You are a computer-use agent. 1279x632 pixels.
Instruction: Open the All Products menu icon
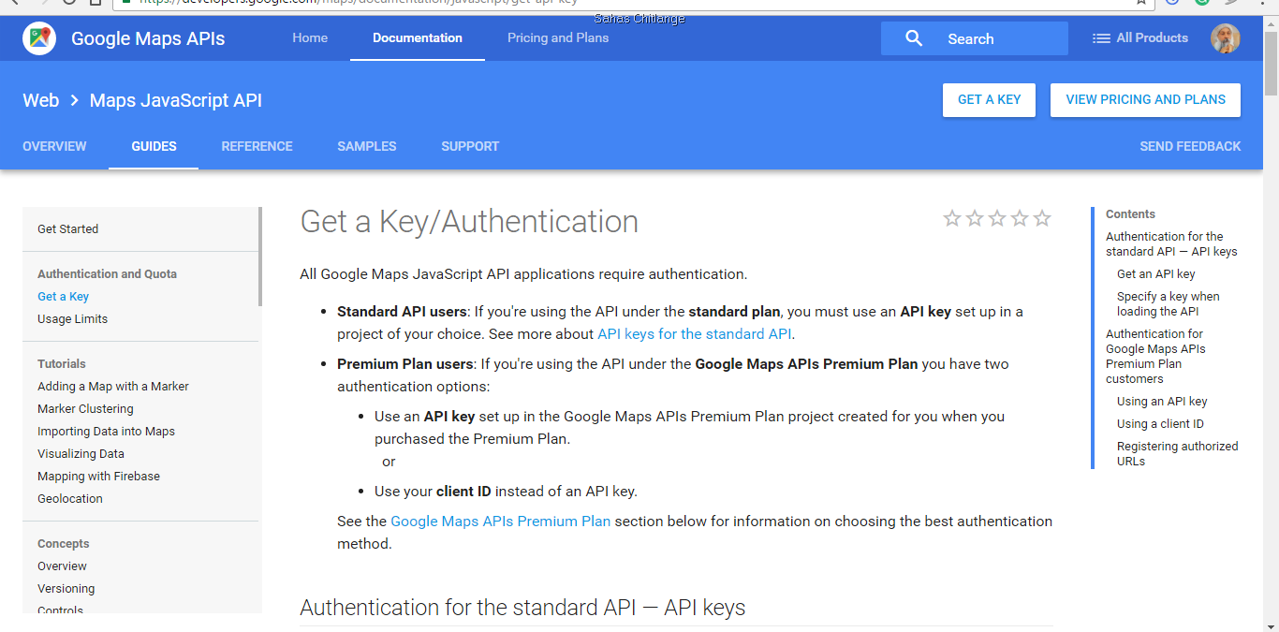[x=1101, y=38]
